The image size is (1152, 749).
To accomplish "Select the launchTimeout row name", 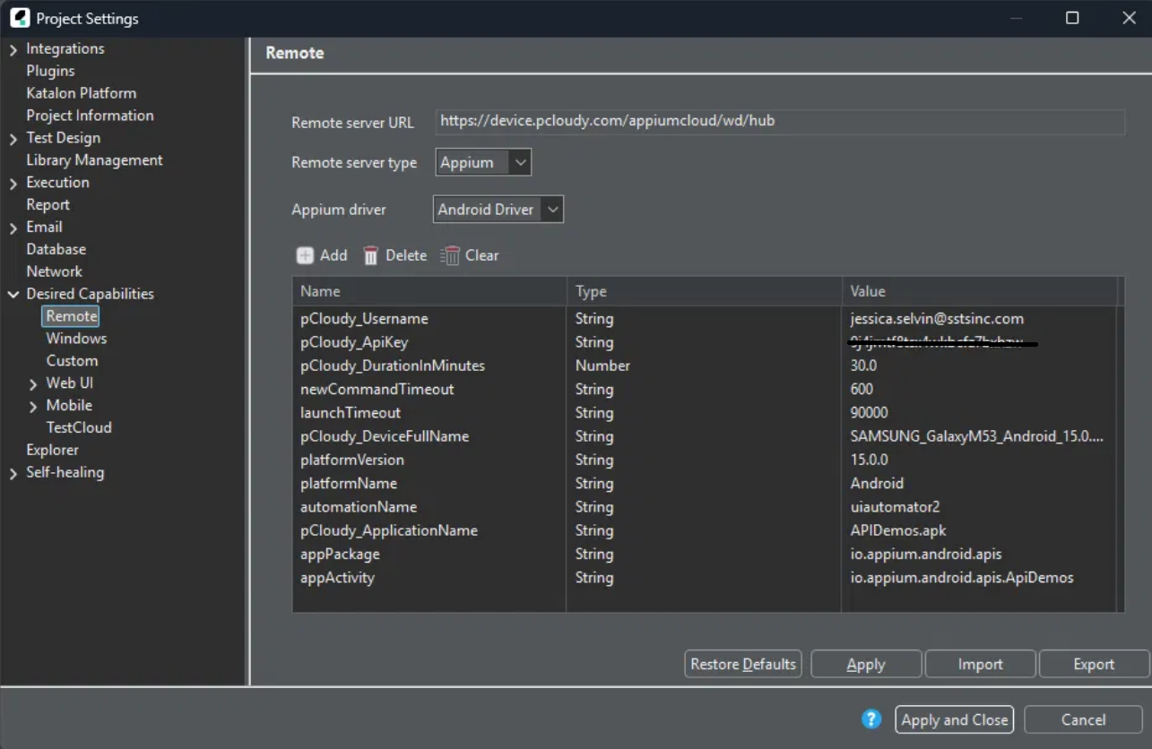I will click(351, 413).
